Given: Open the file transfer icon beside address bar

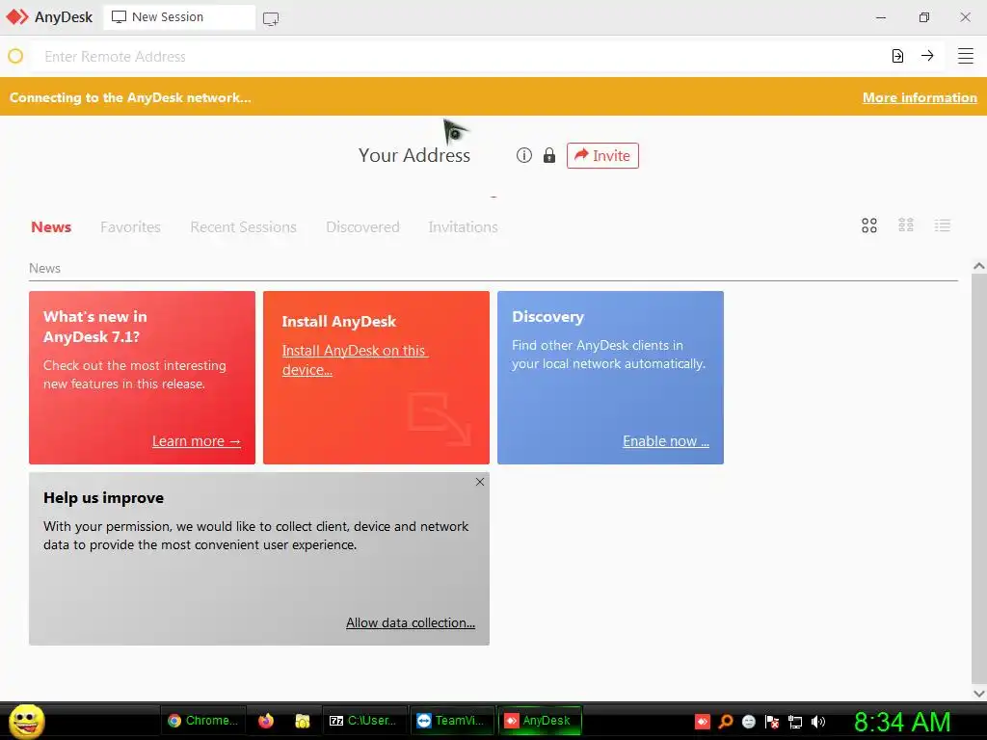Looking at the screenshot, I should tap(897, 56).
